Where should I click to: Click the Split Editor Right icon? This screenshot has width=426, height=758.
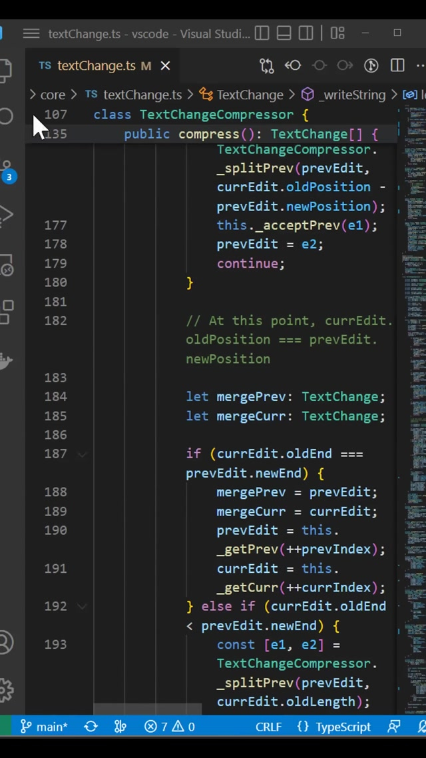pyautogui.click(x=397, y=65)
